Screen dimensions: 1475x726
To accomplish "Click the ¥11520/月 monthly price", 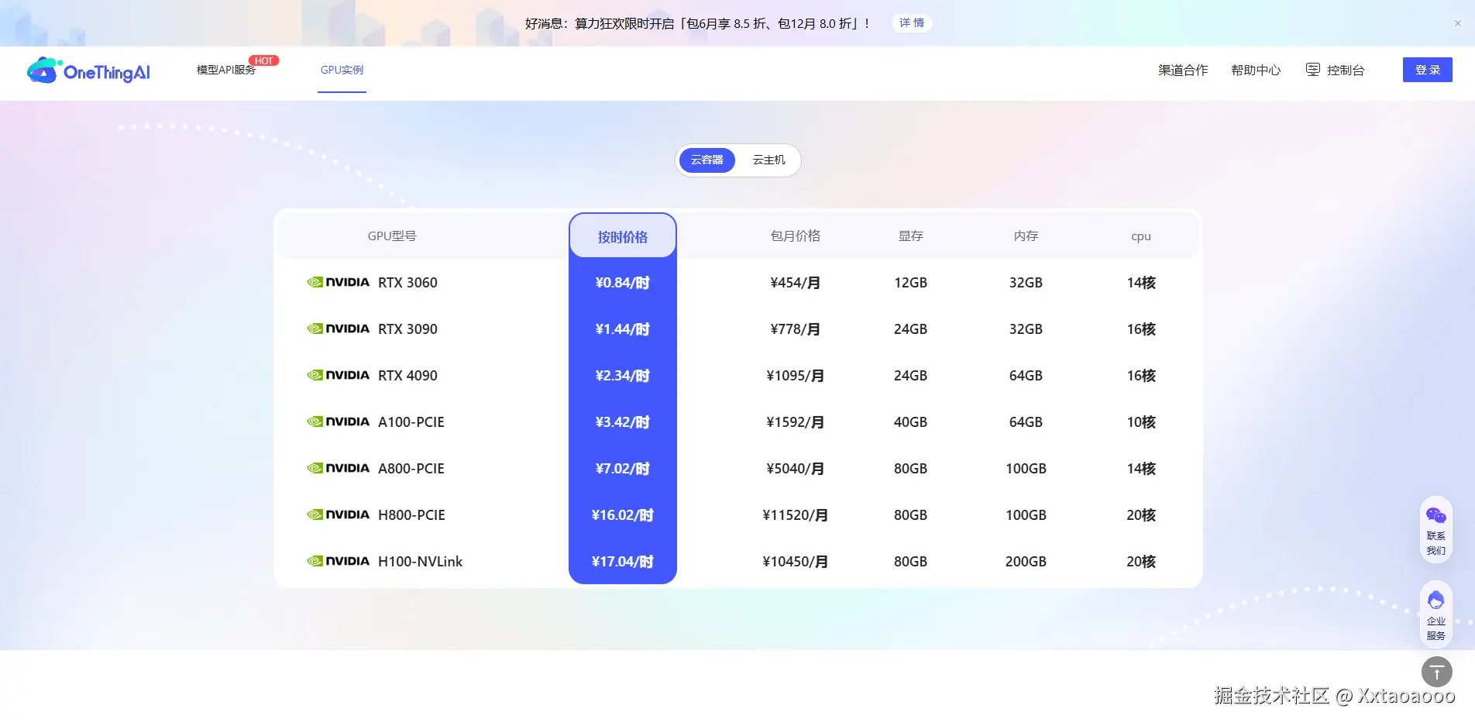I will click(x=796, y=515).
